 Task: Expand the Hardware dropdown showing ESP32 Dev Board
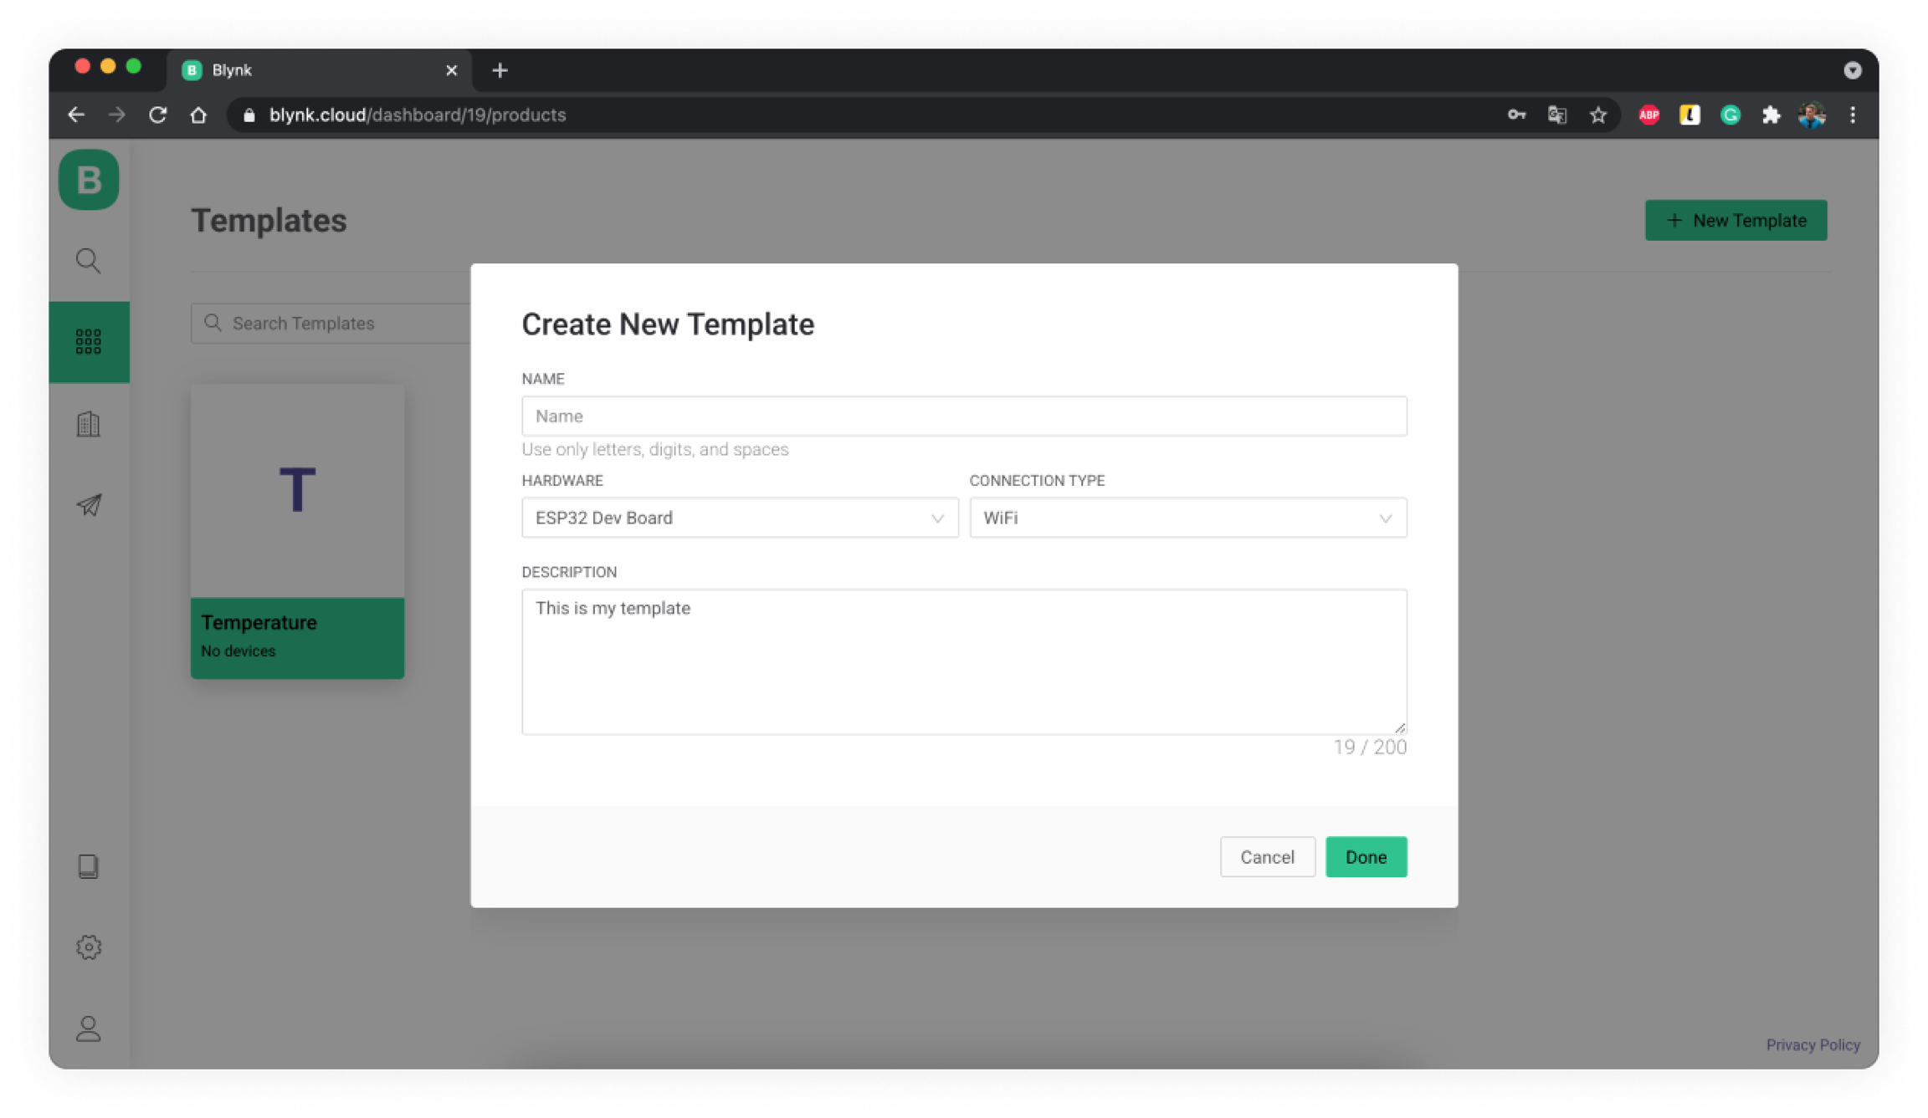click(740, 518)
